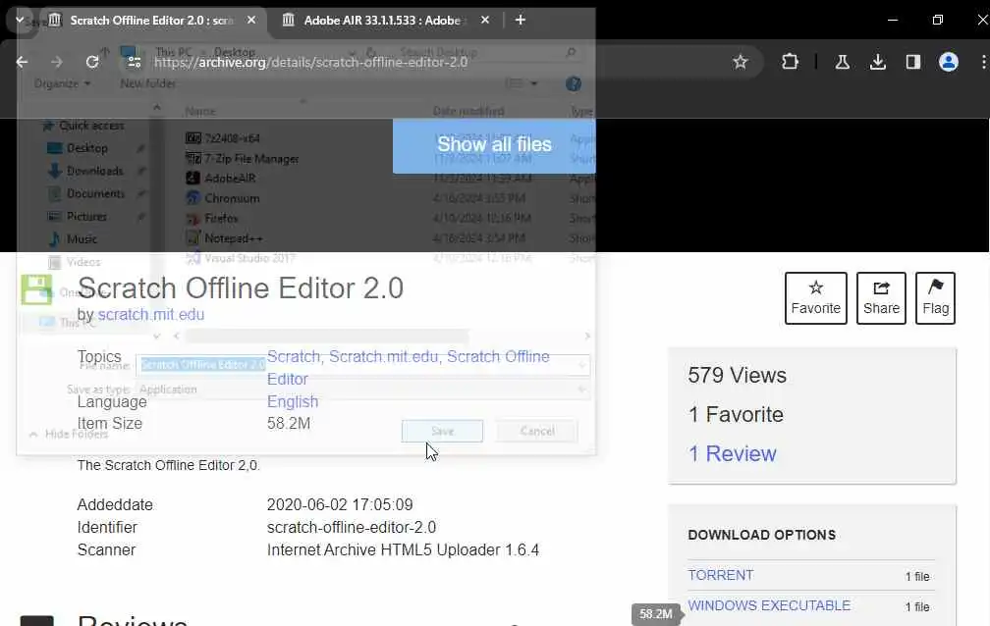Select Pictures in the dialog sidebar
990x626 pixels.
coord(79,217)
